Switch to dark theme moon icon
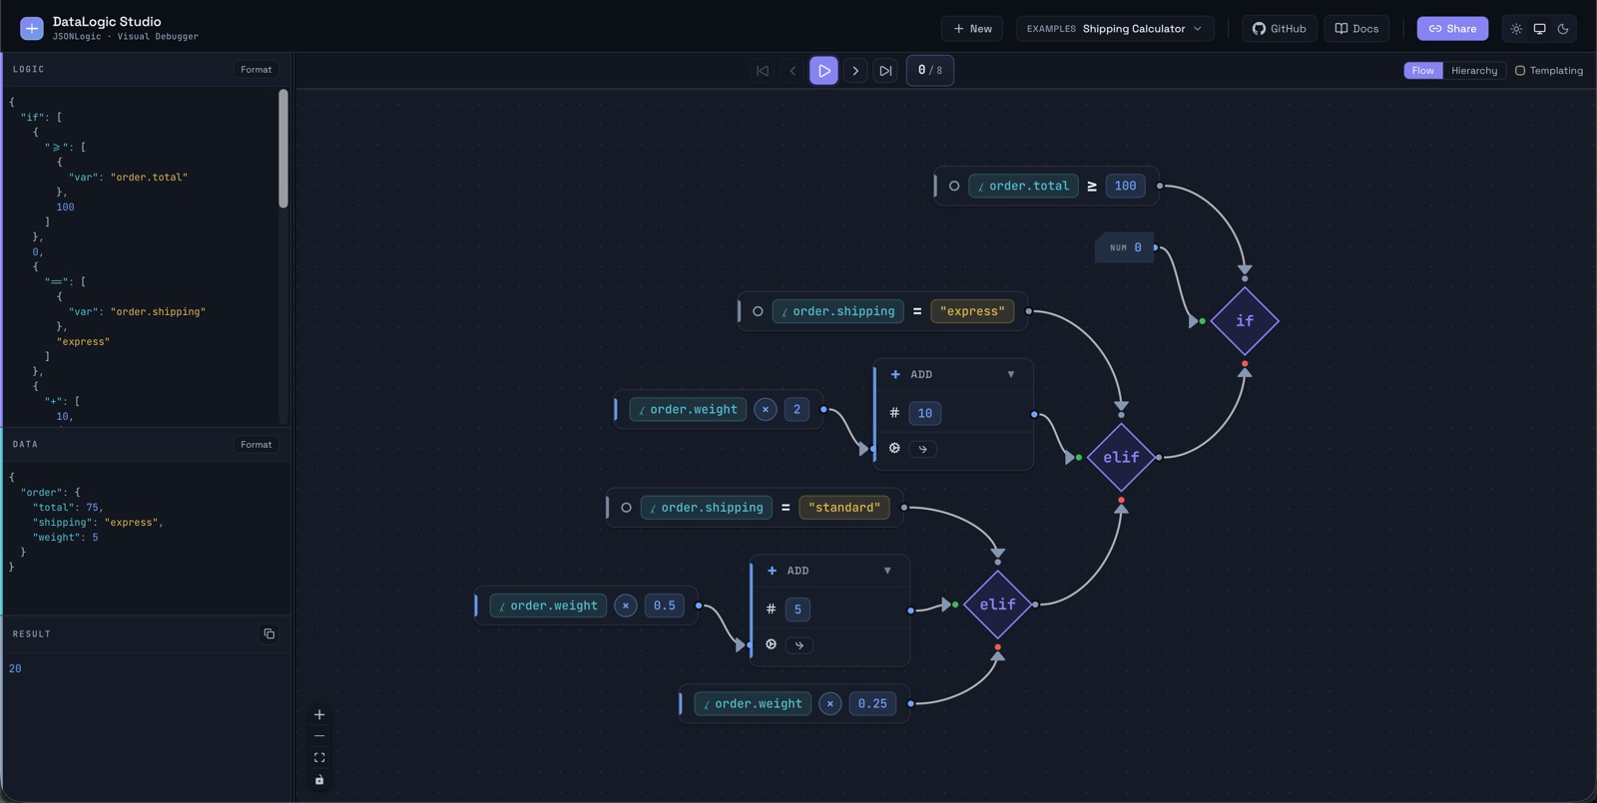The height and width of the screenshot is (803, 1597). 1563,29
